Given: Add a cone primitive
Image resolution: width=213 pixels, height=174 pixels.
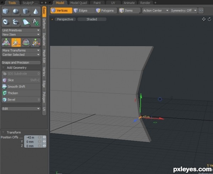Looking at the screenshot, I should 36,11.
